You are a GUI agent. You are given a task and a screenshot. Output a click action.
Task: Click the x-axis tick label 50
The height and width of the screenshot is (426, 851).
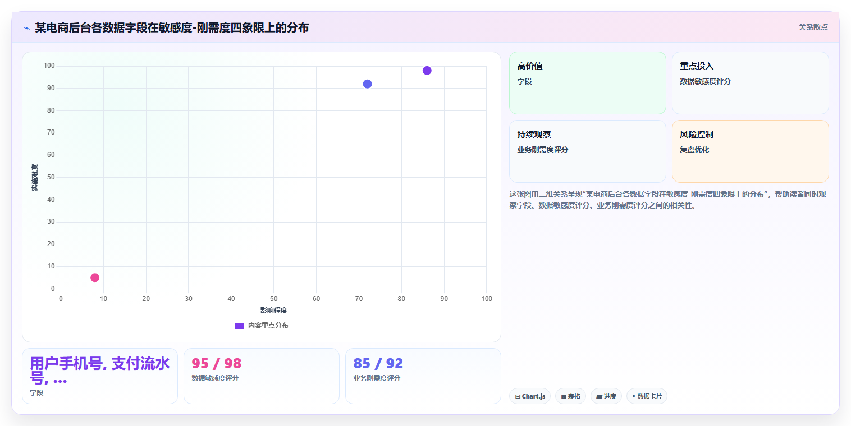pos(273,299)
